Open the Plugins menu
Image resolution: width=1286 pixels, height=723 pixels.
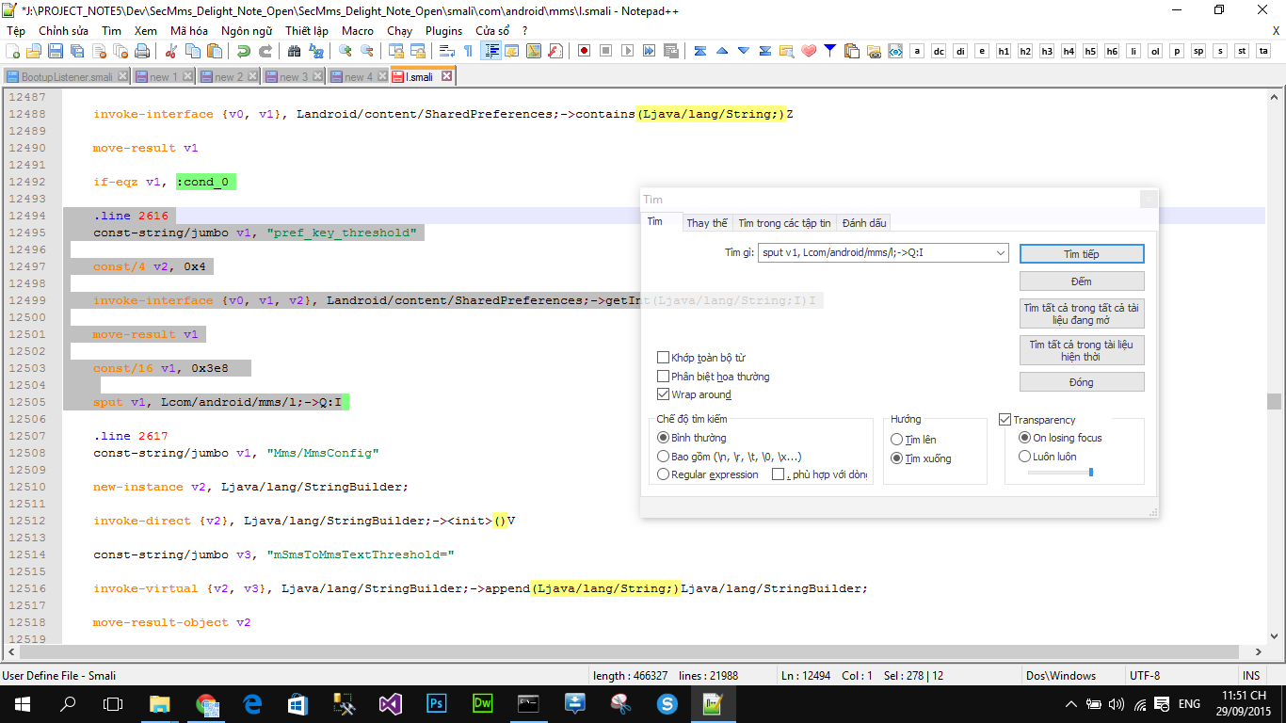tap(443, 30)
